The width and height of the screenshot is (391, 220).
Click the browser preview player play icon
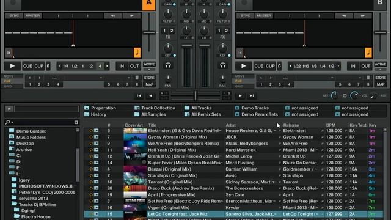pos(9,109)
